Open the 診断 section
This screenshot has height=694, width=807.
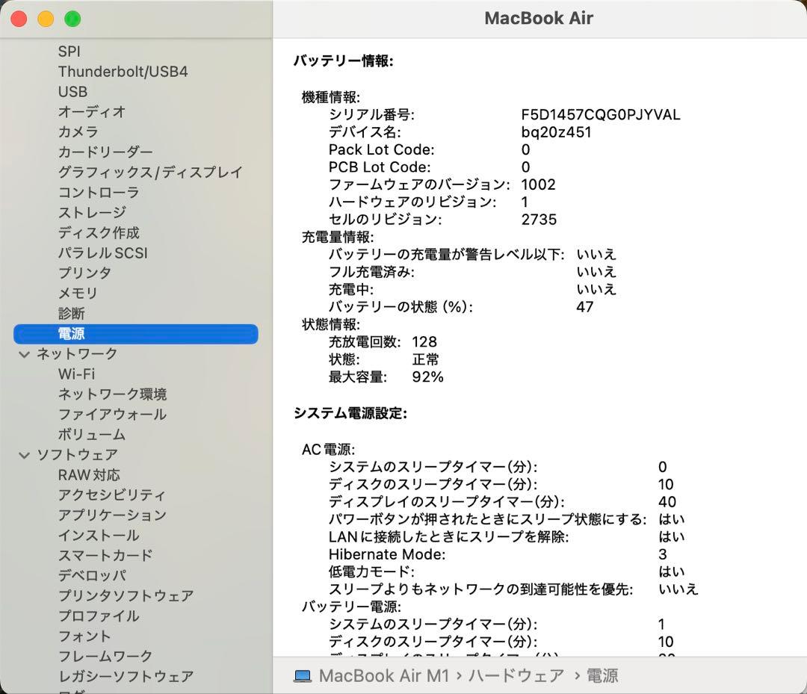click(x=72, y=313)
